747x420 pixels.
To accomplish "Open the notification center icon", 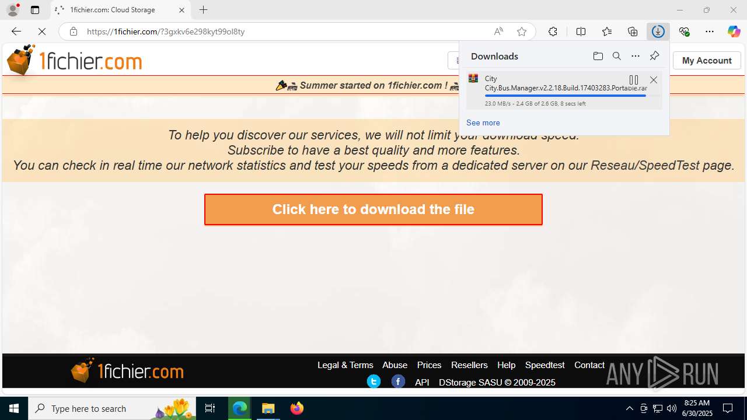I will [x=728, y=408].
